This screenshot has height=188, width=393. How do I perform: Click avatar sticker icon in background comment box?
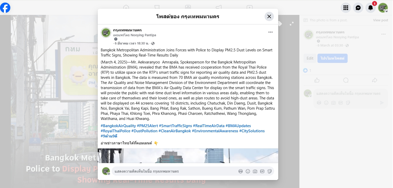tap(319, 103)
